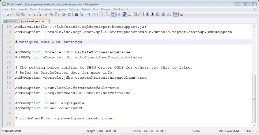259x135 pixels.
Task: Open the Window menu
Action: (x=119, y=9)
